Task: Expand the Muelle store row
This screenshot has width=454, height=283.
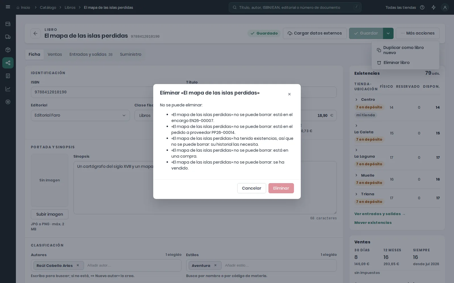Action: pos(356,175)
